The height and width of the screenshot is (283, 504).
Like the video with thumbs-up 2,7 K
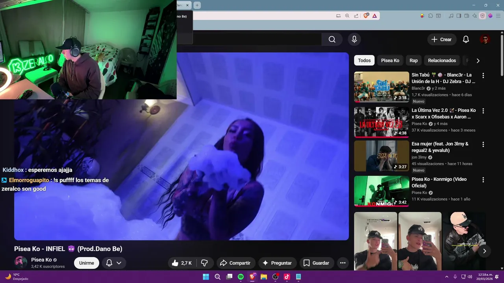(182, 263)
